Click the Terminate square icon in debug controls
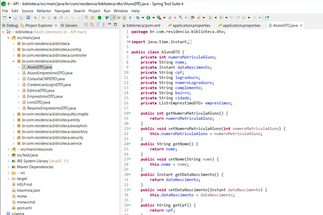323x215 pixels. click(55, 18)
